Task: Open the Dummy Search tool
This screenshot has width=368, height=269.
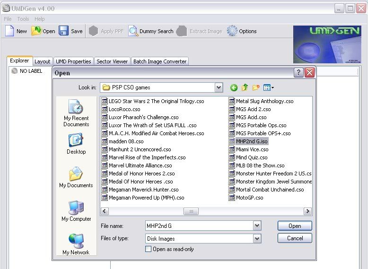Action: pos(133,31)
